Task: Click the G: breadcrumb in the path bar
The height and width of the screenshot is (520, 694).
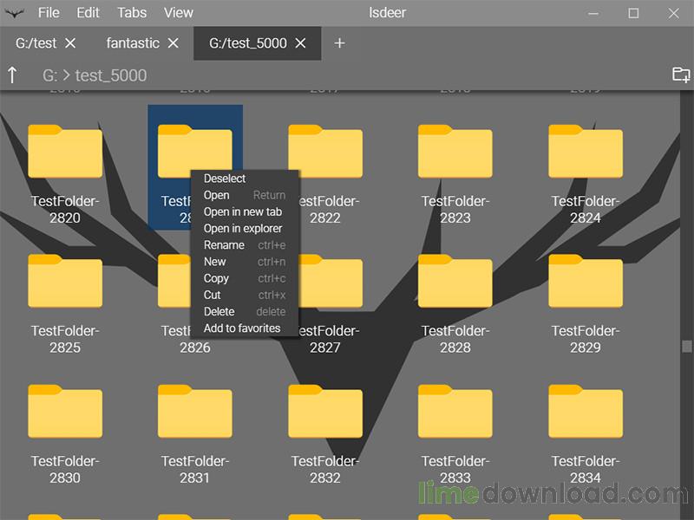Action: 49,75
